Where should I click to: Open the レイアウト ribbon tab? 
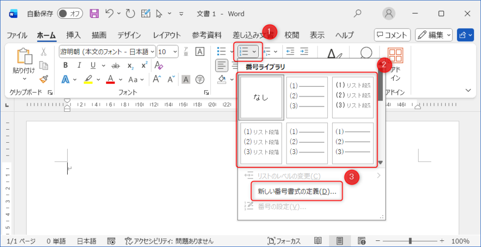coord(167,35)
